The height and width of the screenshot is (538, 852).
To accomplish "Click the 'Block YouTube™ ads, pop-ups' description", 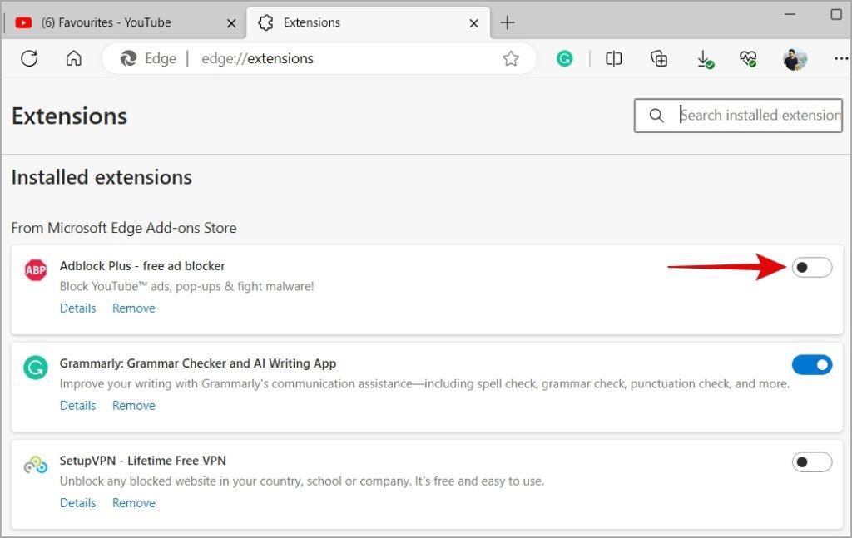I will pyautogui.click(x=187, y=287).
